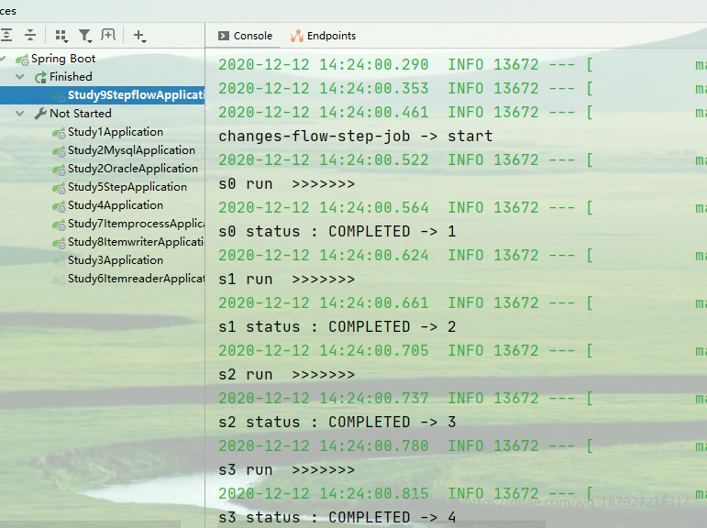Switch to the Console tab
This screenshot has width=707, height=528.
click(x=245, y=36)
